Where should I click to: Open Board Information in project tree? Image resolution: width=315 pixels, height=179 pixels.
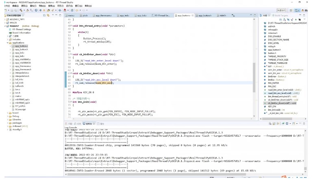21,33
